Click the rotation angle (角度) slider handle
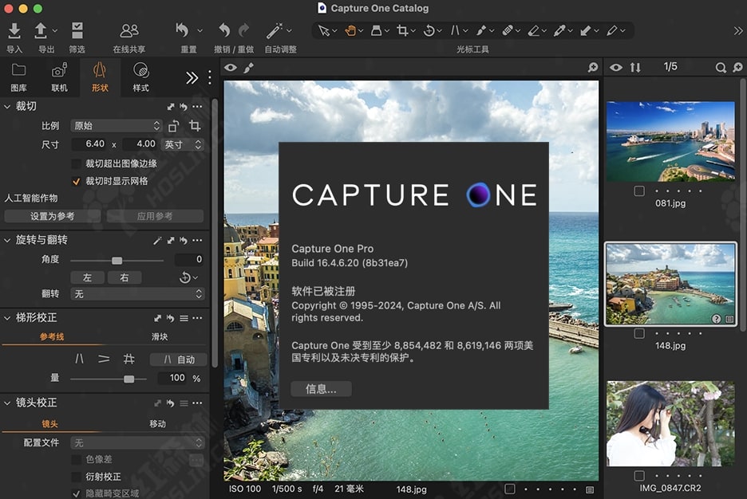 pos(117,260)
